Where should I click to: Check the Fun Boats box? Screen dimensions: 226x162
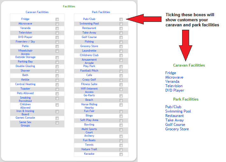pyautogui.click(x=121, y=141)
